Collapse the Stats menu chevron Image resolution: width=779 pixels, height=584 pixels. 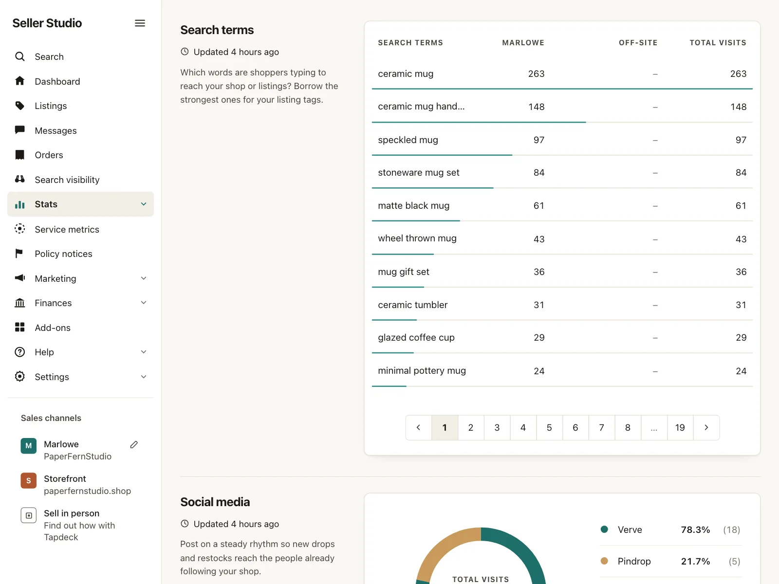(x=144, y=204)
